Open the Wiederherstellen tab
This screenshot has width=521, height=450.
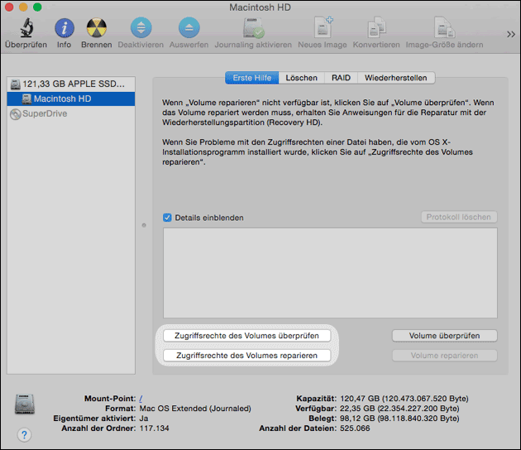tap(396, 78)
